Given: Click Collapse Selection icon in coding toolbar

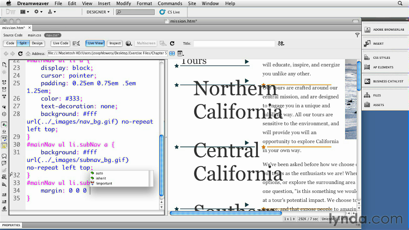Looking at the screenshot, I should (4, 89).
